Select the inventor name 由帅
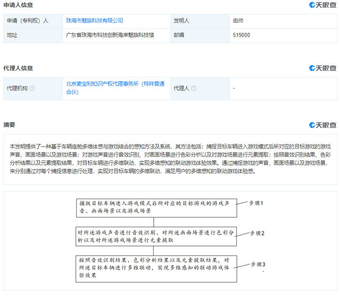 pyautogui.click(x=238, y=21)
